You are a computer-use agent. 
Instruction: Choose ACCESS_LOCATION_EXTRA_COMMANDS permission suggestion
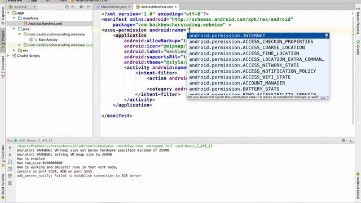pyautogui.click(x=258, y=59)
